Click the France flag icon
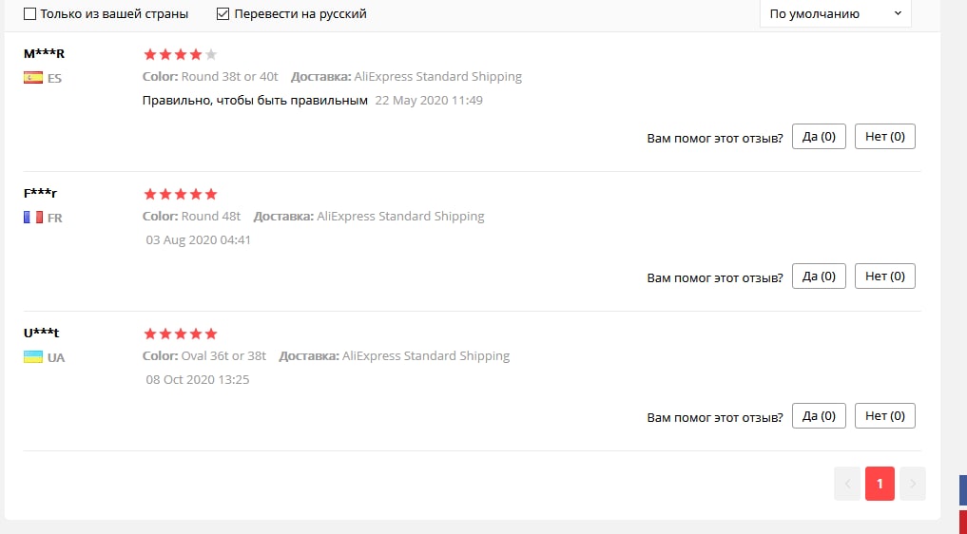Screen dimensions: 967x534 33,218
